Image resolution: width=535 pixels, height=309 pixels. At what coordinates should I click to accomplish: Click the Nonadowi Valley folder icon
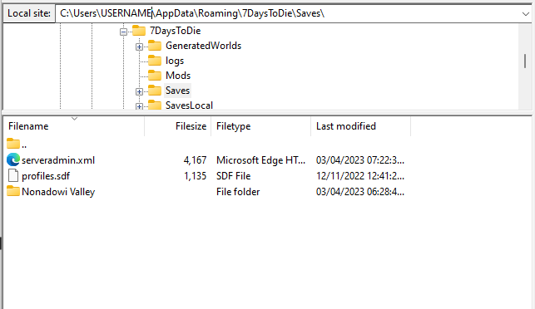pyautogui.click(x=13, y=191)
